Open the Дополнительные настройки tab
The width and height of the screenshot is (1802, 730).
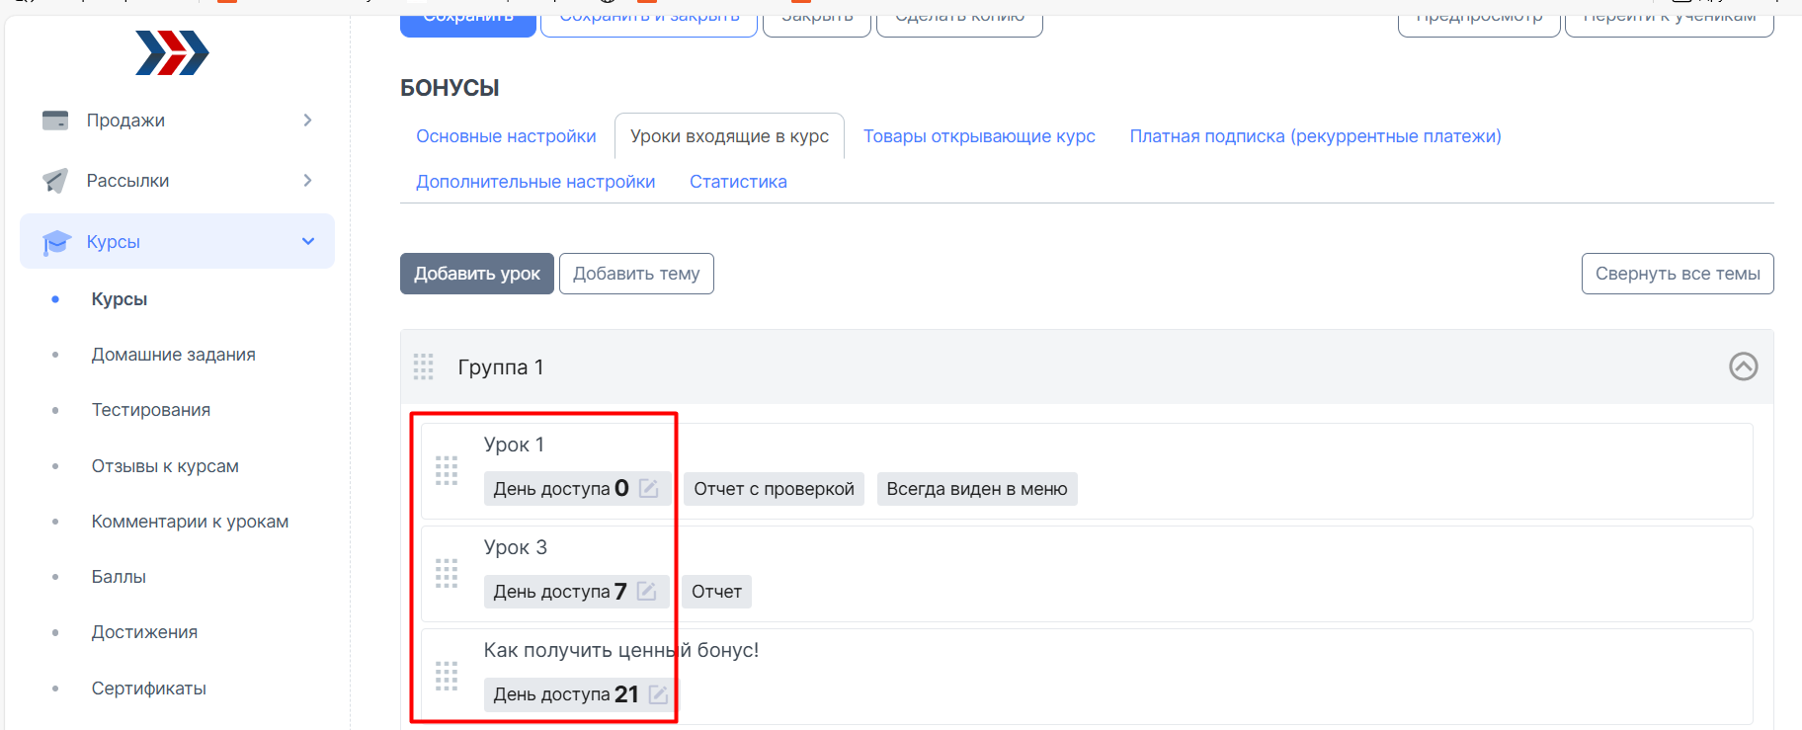click(535, 182)
